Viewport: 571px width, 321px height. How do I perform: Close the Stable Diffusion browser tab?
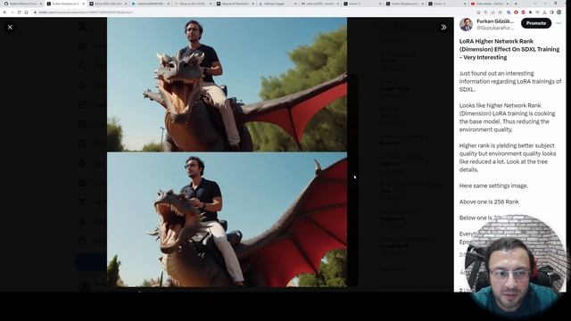pos(41,4)
